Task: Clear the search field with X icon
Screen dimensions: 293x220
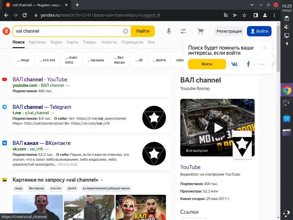Action: [126, 31]
